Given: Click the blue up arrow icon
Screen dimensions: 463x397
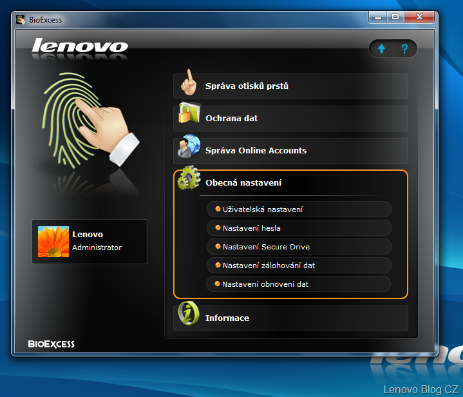Looking at the screenshot, I should [x=381, y=48].
